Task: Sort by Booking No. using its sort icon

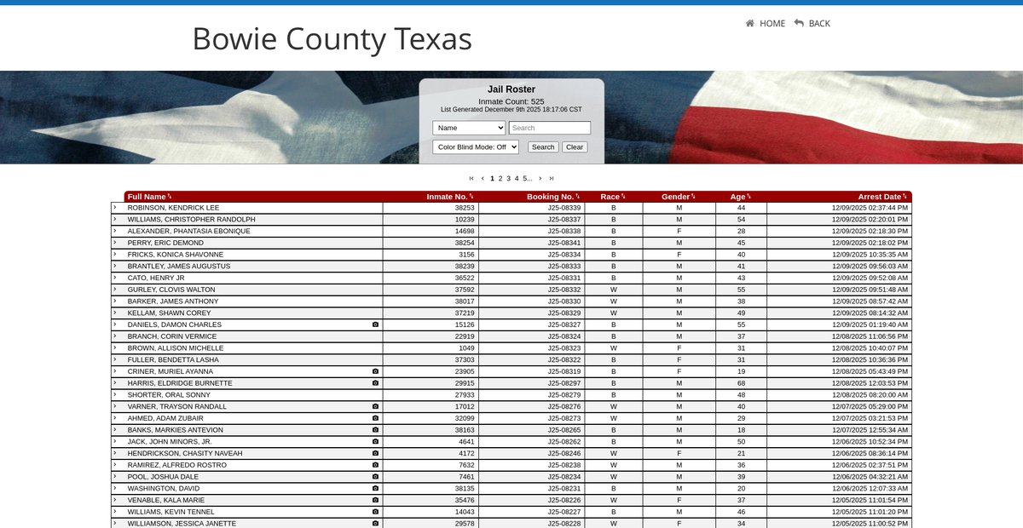Action: point(578,197)
